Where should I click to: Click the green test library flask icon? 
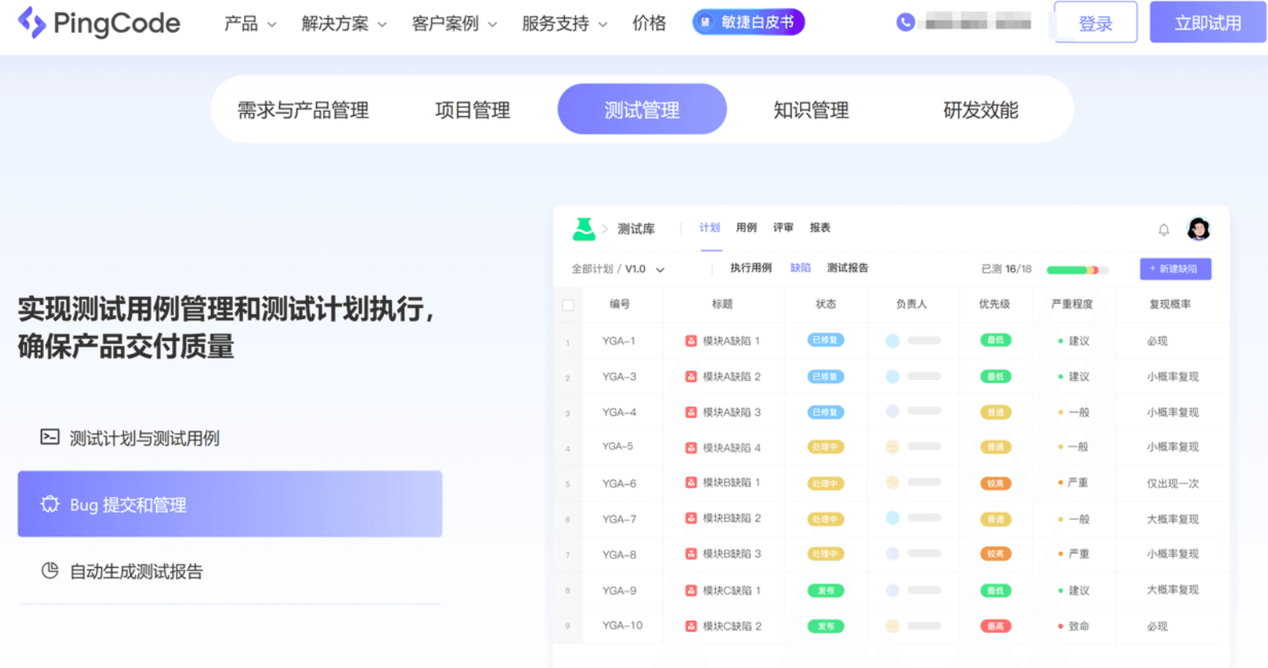click(x=584, y=229)
